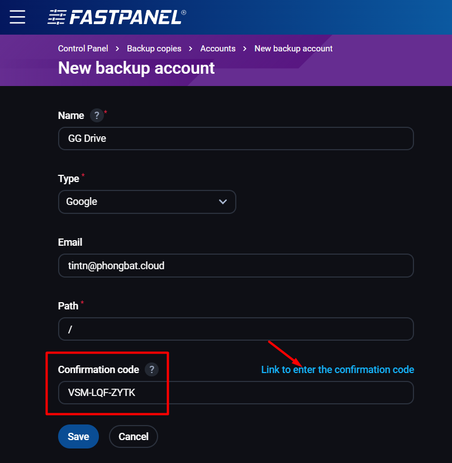Click the Confirmation code label text
This screenshot has height=463, width=452.
[x=98, y=370]
